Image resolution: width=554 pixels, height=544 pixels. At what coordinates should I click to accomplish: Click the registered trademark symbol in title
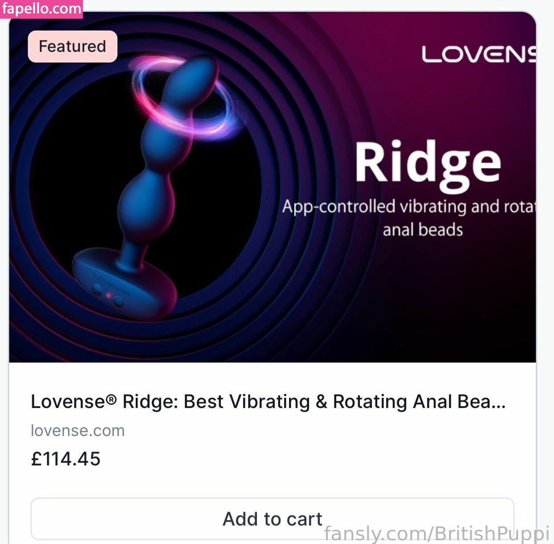[111, 399]
